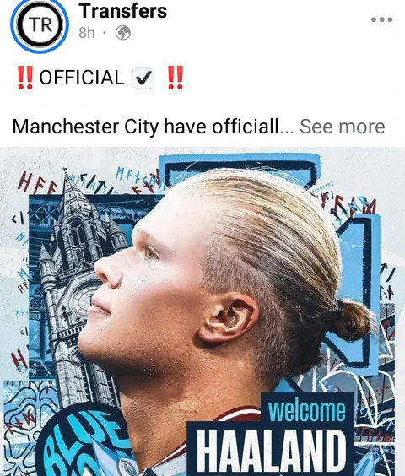Expand post text with See more
The width and height of the screenshot is (405, 476).
(x=343, y=127)
